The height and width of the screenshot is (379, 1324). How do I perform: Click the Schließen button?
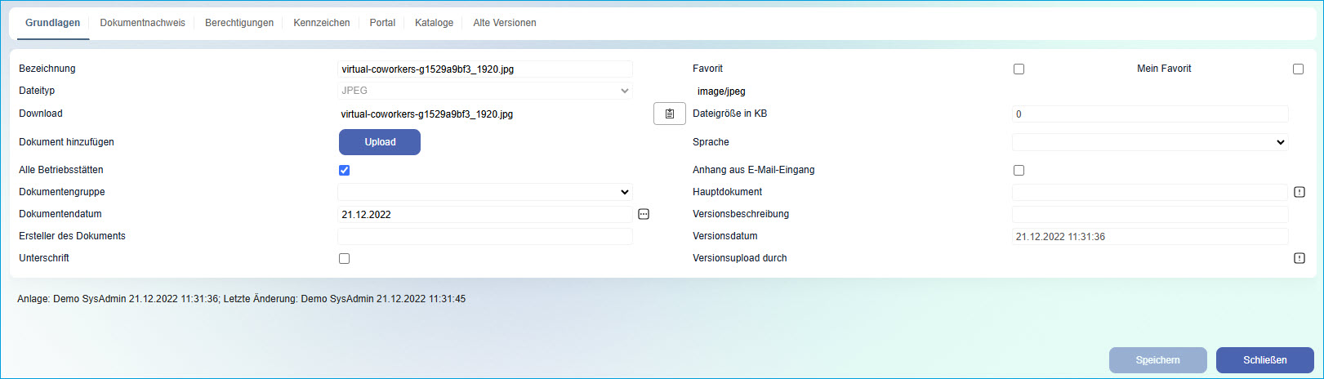pyautogui.click(x=1264, y=360)
